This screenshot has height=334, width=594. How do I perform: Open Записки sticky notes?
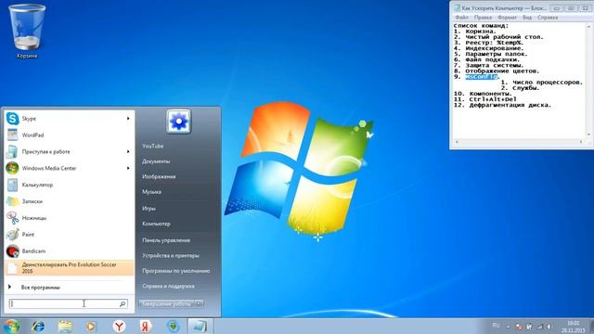tap(69, 201)
